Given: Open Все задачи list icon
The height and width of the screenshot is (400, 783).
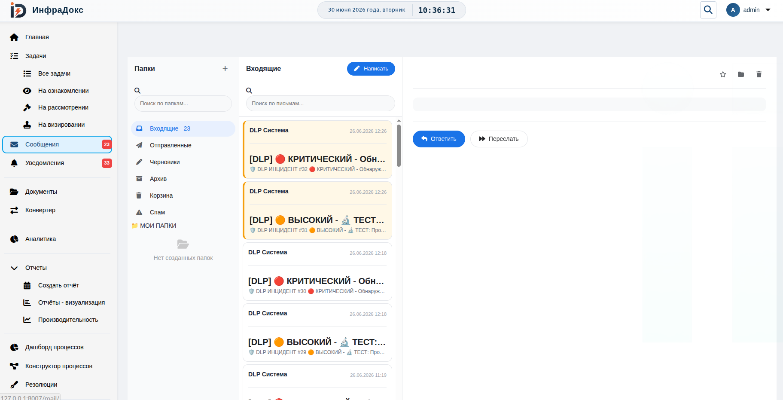Looking at the screenshot, I should tap(27, 73).
